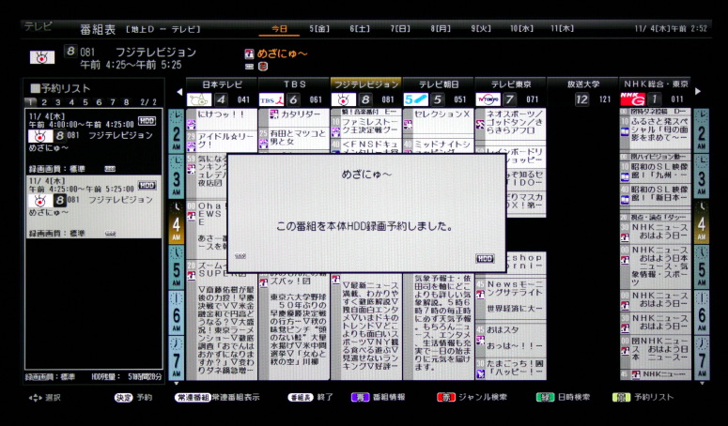Choose the TBS column header
The width and height of the screenshot is (728, 426).
294,84
